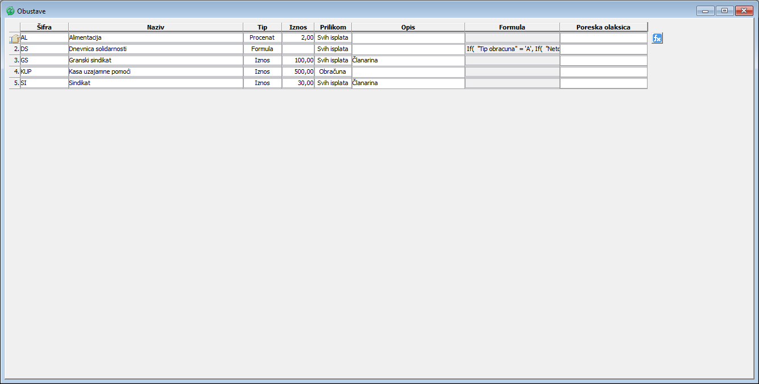Screen dimensions: 759x384
Task: Select Tip 'Formula' cell of Dnevnica solidarnosti
Action: [x=262, y=49]
